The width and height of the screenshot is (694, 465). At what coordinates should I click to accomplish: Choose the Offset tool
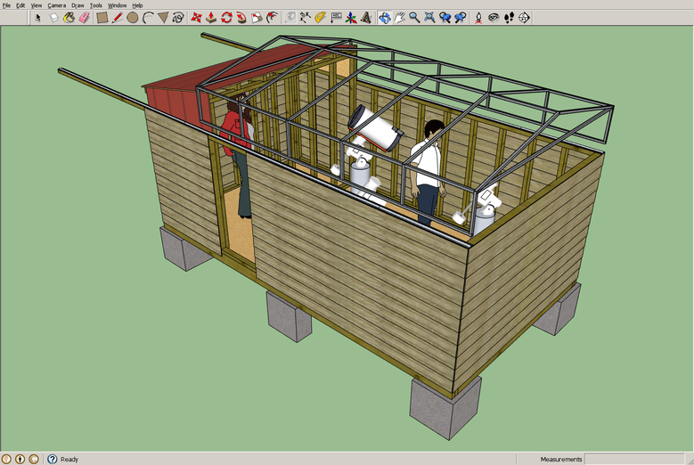(273, 18)
